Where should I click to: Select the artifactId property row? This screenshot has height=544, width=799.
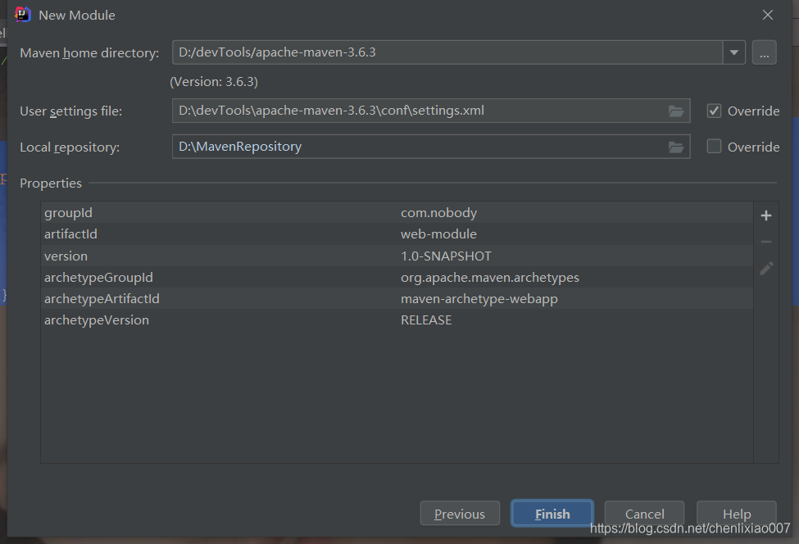397,233
